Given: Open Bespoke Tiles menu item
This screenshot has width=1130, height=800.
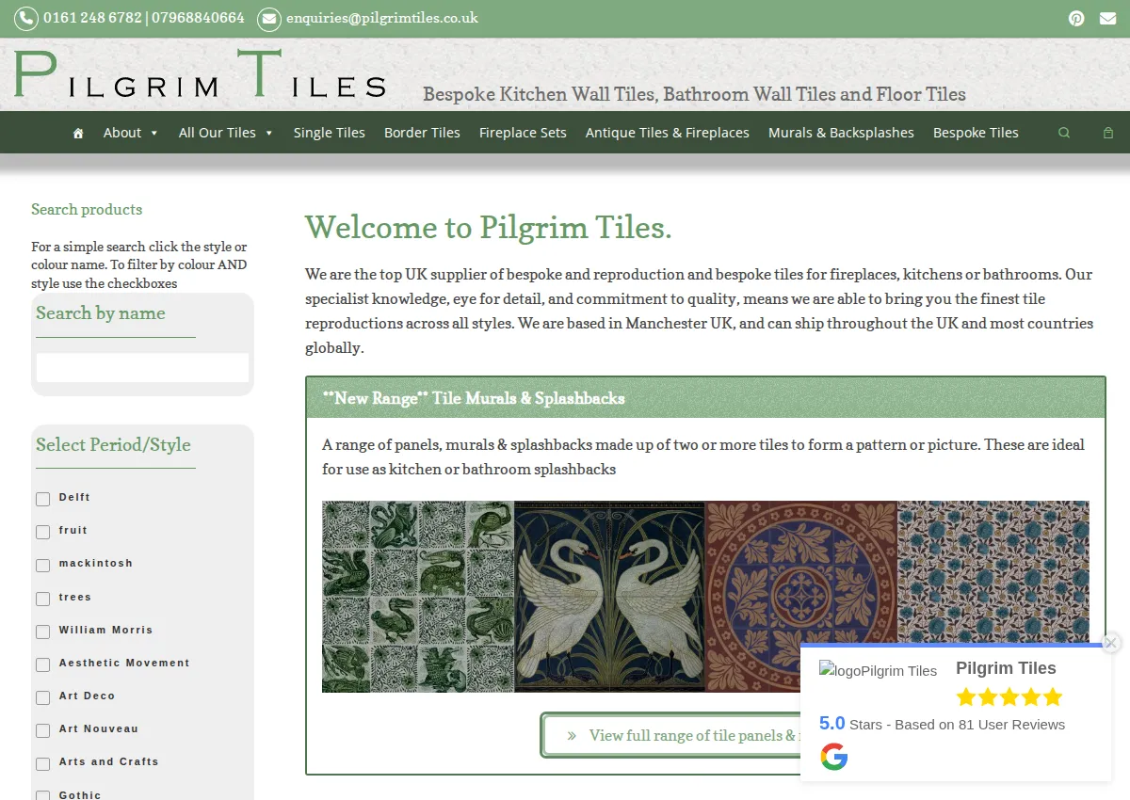Looking at the screenshot, I should tap(976, 133).
